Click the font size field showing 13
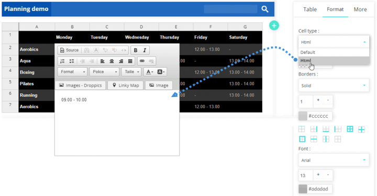 (x=306, y=176)
